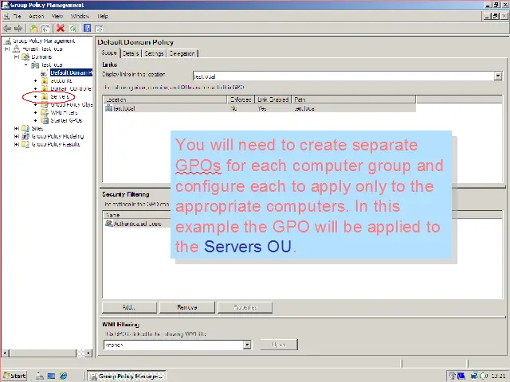510x382 pixels.
Task: Click the Refresh toolbar icon
Action: tap(72, 28)
